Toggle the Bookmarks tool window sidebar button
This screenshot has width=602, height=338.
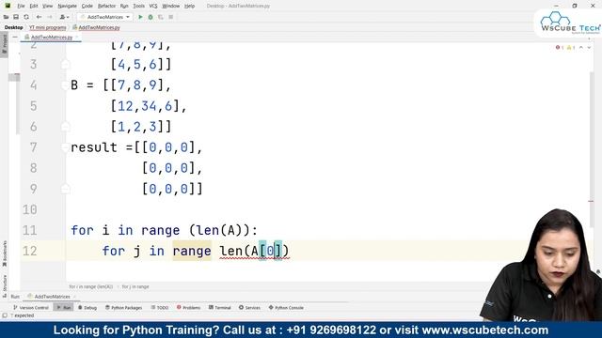[x=5, y=253]
